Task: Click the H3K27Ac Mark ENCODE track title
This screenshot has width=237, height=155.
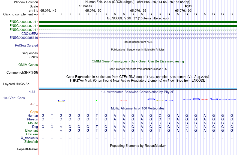Action: [138, 81]
